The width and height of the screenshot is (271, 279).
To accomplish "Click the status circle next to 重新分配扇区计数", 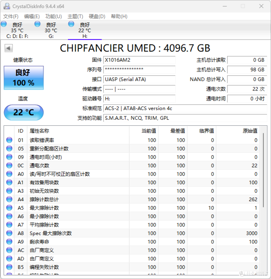I will click(9, 148).
